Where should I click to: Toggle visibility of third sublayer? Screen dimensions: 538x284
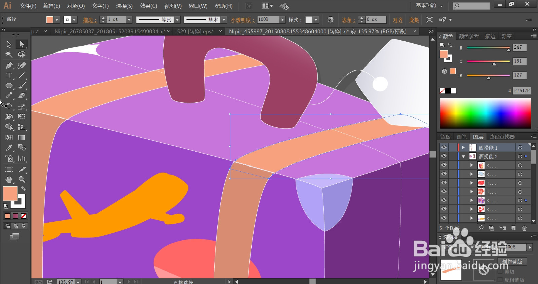tap(444, 183)
